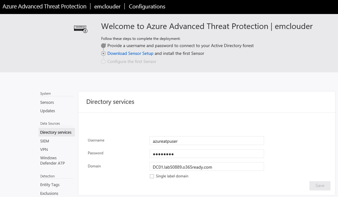
Task: Open Entity Tags under Detection
Action: click(50, 185)
